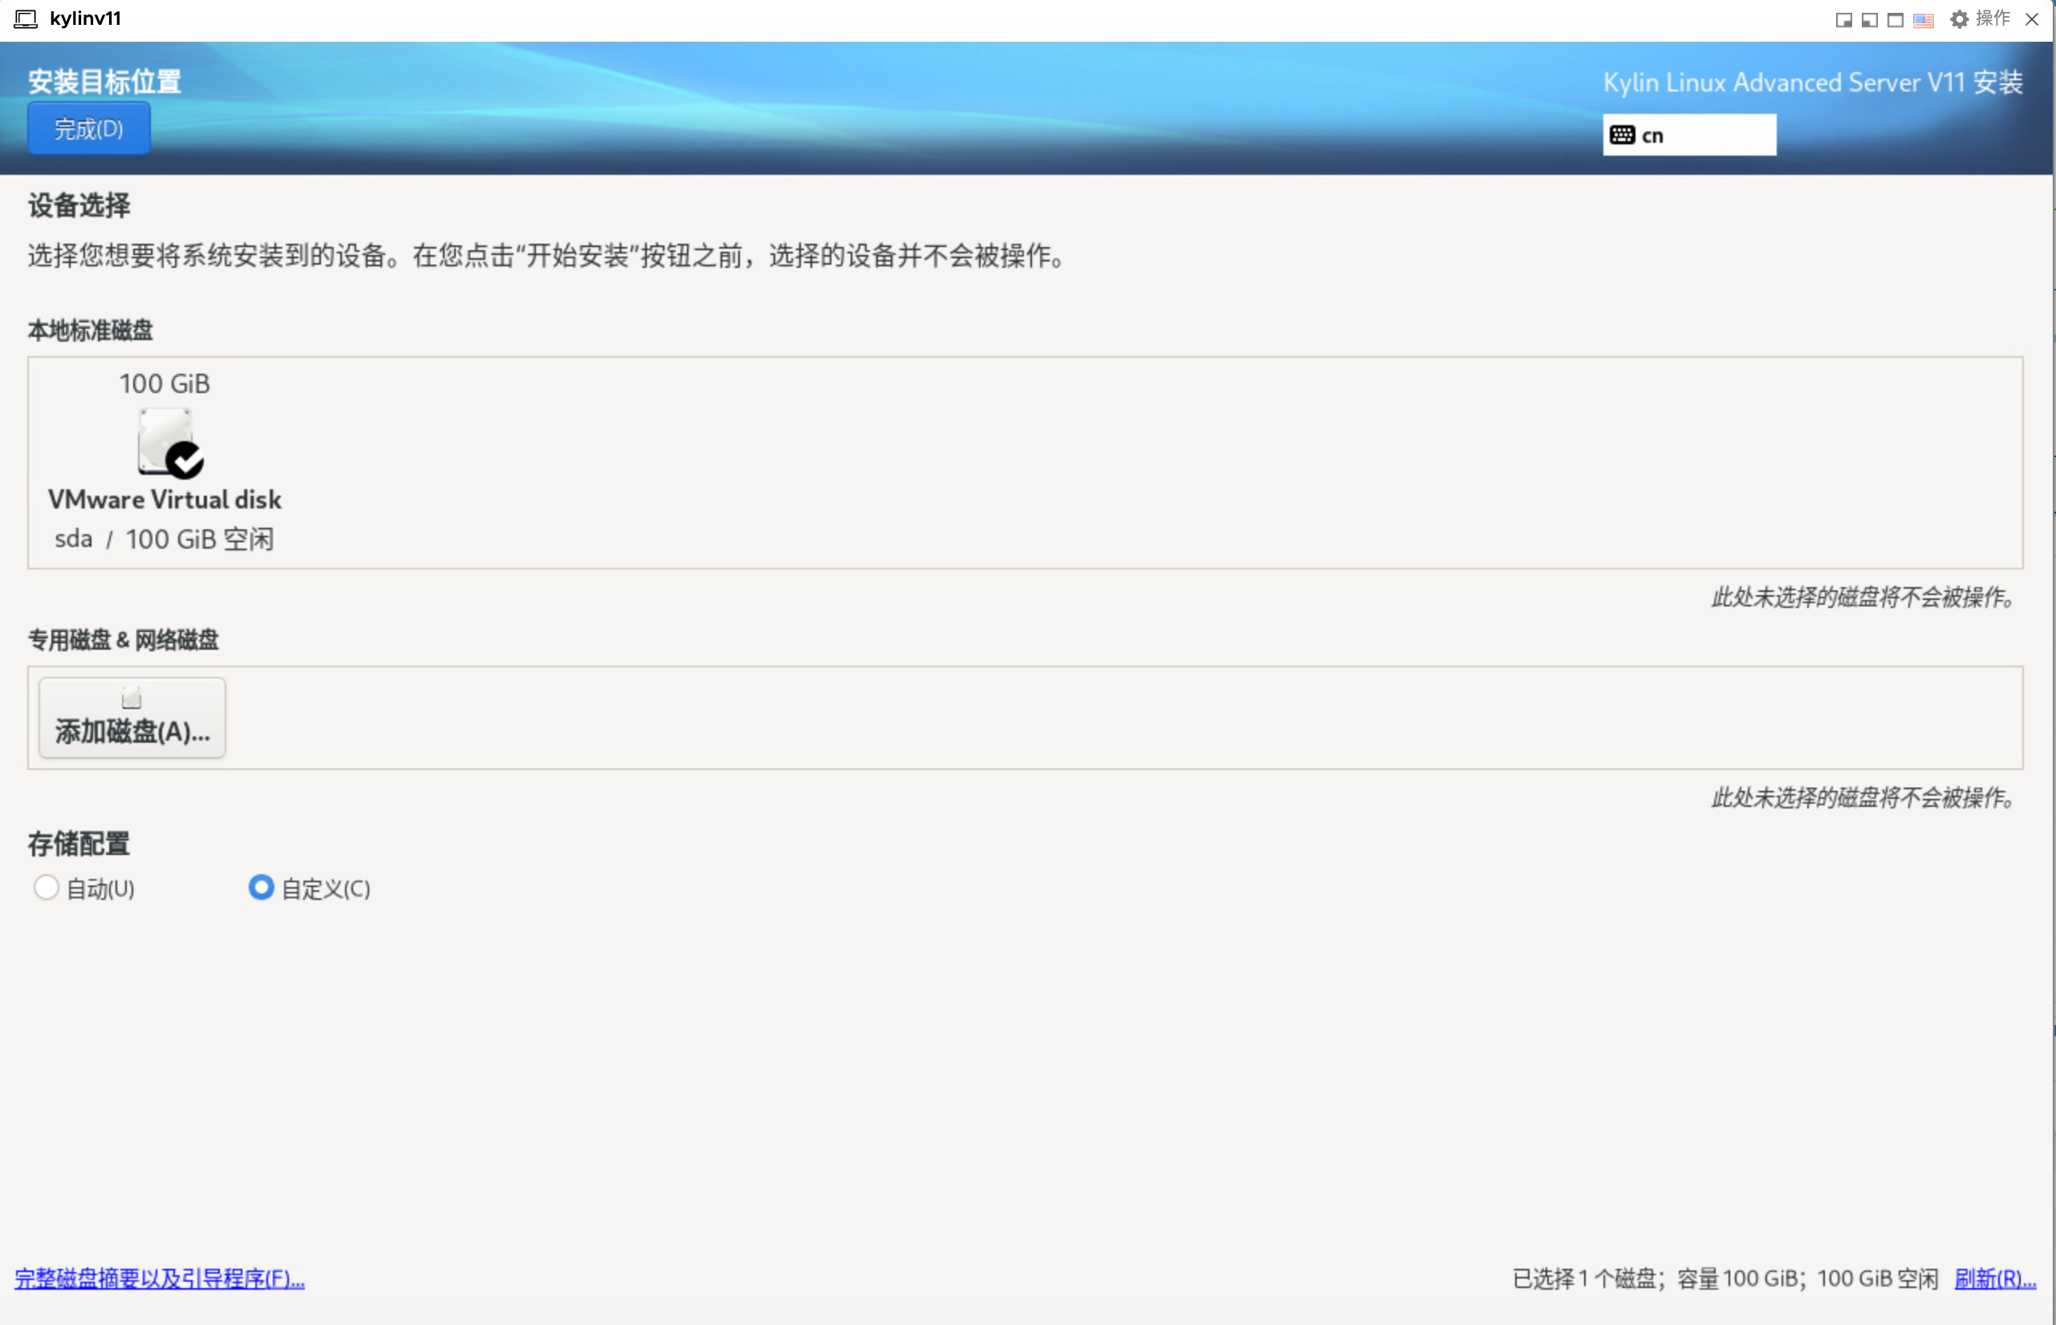Viewport: 2056px width, 1325px height.
Task: Open the 完整磁盘摘要以及引导程序(F)... link
Action: tap(159, 1278)
